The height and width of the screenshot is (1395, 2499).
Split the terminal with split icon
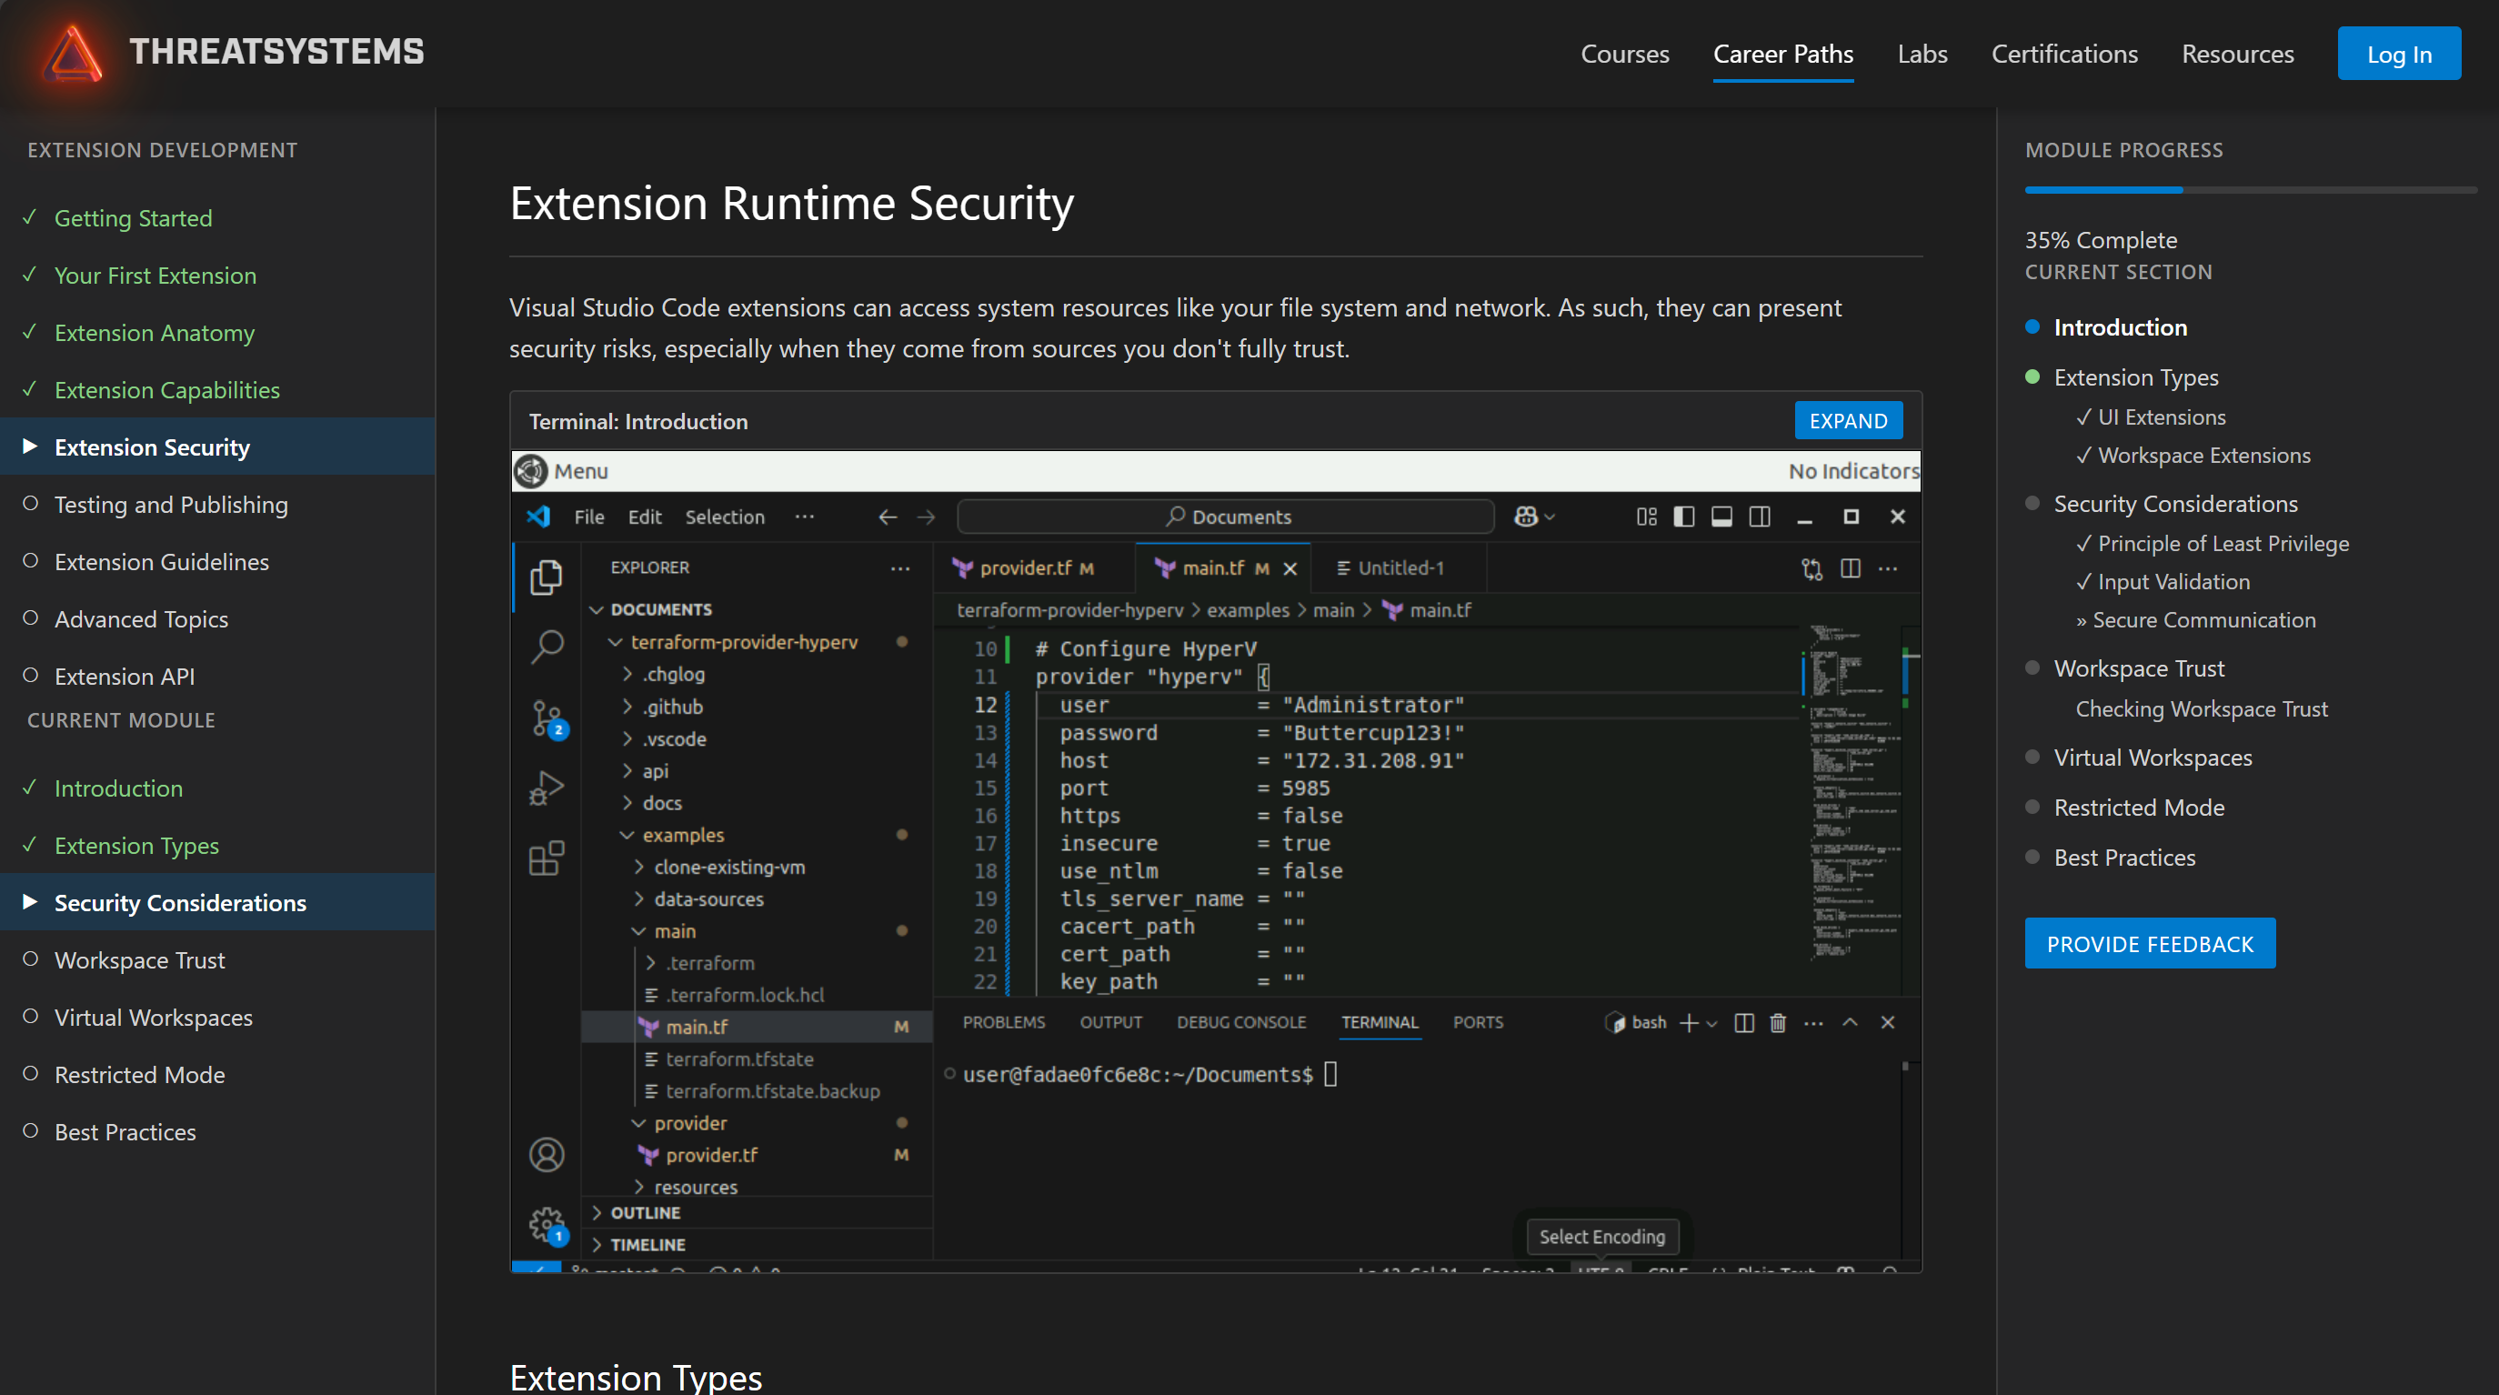1743,1022
